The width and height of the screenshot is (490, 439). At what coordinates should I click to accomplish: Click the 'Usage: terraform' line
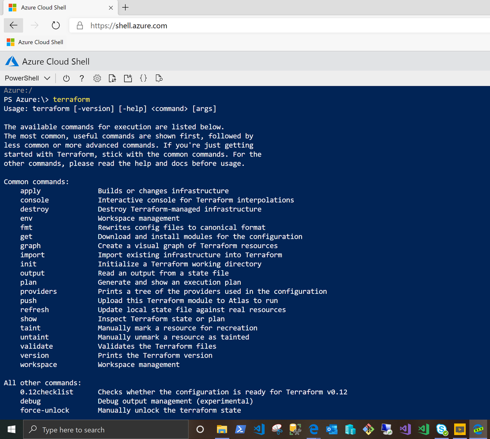pos(110,109)
